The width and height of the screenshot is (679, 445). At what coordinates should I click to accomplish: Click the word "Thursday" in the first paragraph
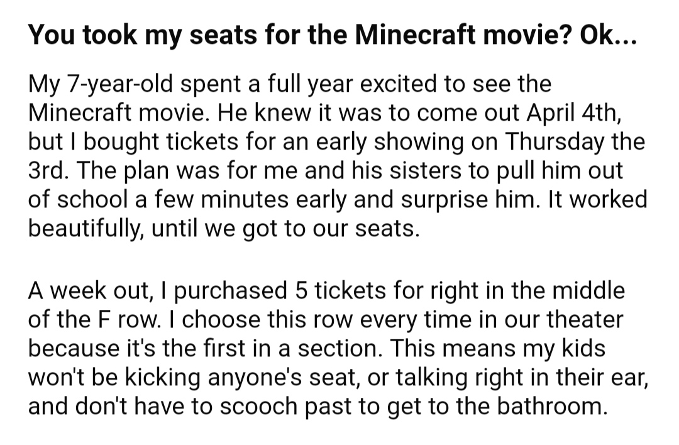(555, 142)
